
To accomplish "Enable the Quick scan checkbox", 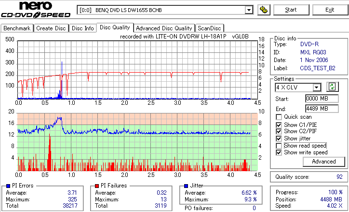I will tap(279, 117).
